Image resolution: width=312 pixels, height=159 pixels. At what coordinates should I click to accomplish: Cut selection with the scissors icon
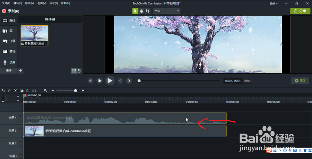coord(15,91)
